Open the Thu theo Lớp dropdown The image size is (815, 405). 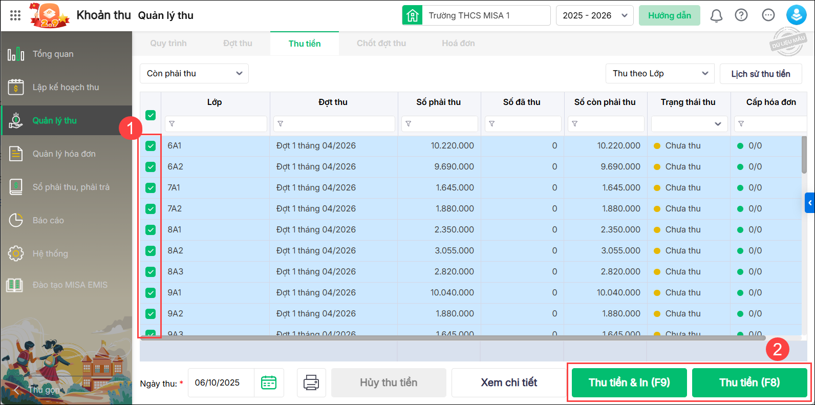(659, 73)
